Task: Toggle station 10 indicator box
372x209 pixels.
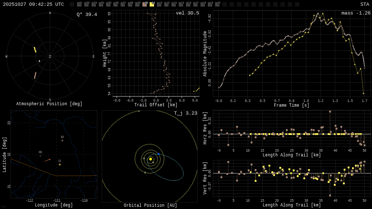Action: point(145,4)
